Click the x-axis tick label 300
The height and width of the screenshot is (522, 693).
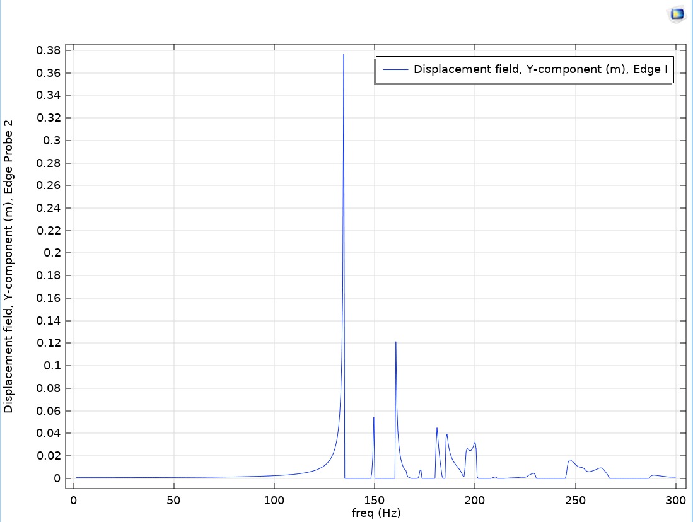click(675, 501)
